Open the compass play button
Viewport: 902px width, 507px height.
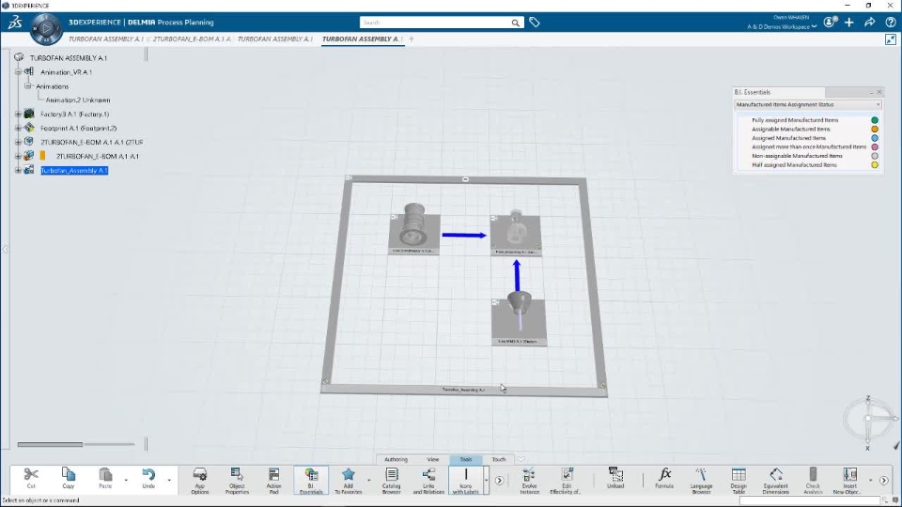click(46, 27)
